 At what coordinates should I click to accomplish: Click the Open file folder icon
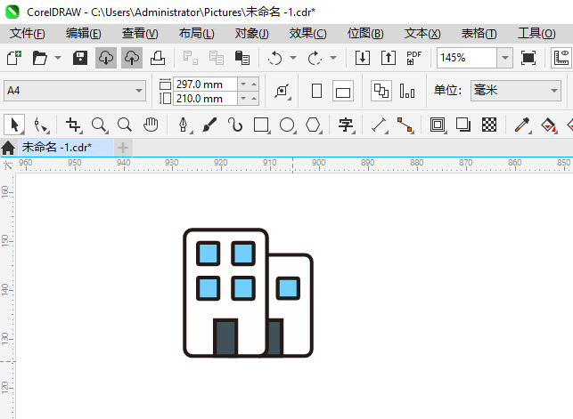(x=39, y=58)
